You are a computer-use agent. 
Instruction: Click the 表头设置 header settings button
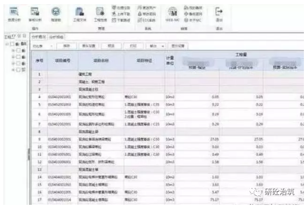click(x=89, y=46)
